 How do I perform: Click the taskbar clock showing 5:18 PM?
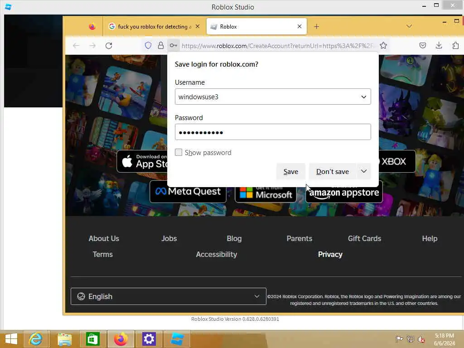pos(444,339)
